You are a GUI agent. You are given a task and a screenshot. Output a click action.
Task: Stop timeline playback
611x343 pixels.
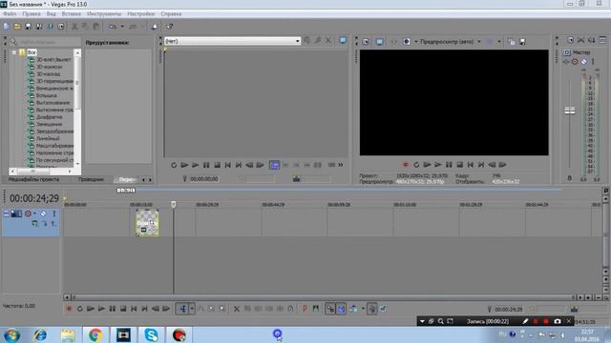click(123, 309)
